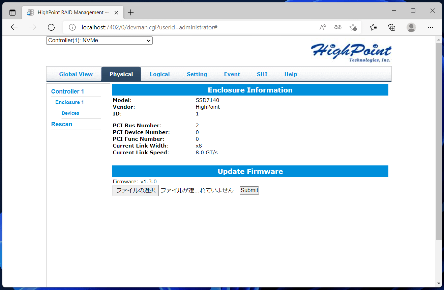Activate the Read aloud icon
The image size is (444, 290).
click(323, 27)
